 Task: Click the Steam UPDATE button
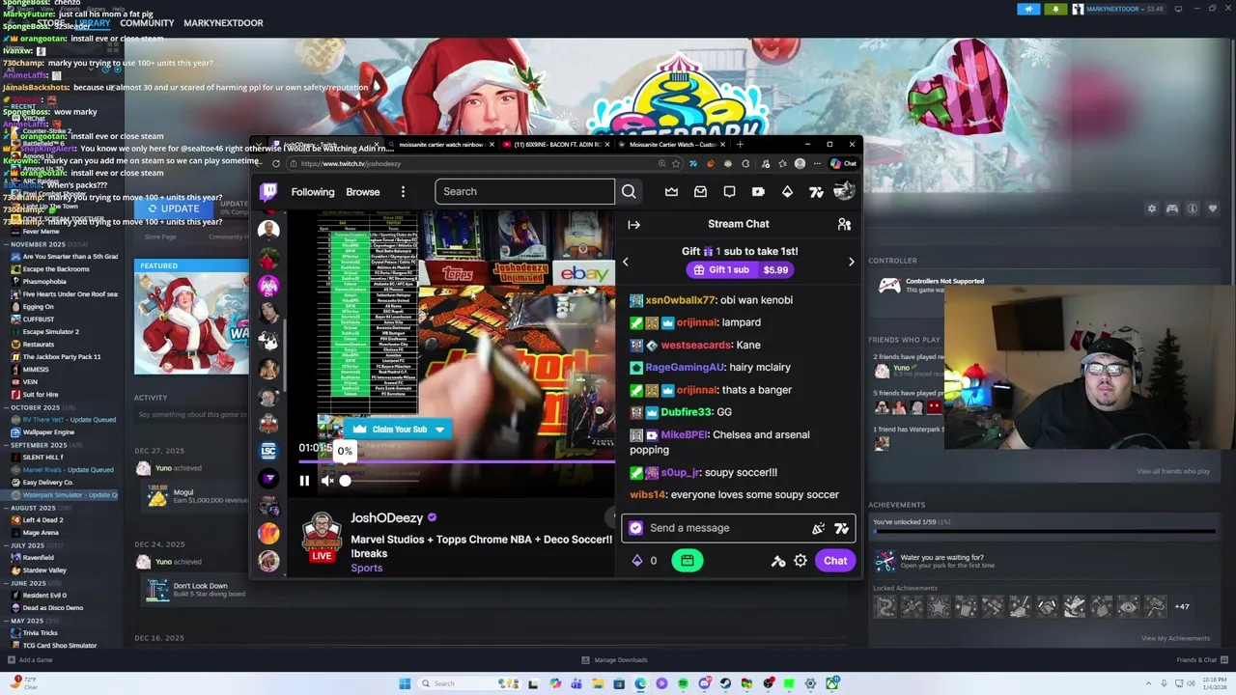[x=174, y=208]
